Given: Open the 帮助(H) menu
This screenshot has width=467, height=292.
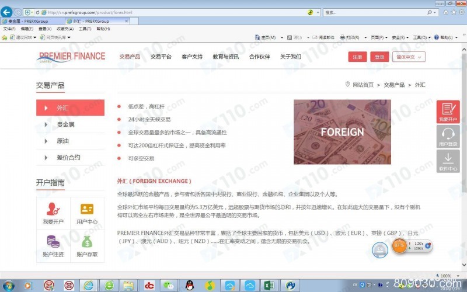Looking at the screenshot, I should tap(103, 29).
